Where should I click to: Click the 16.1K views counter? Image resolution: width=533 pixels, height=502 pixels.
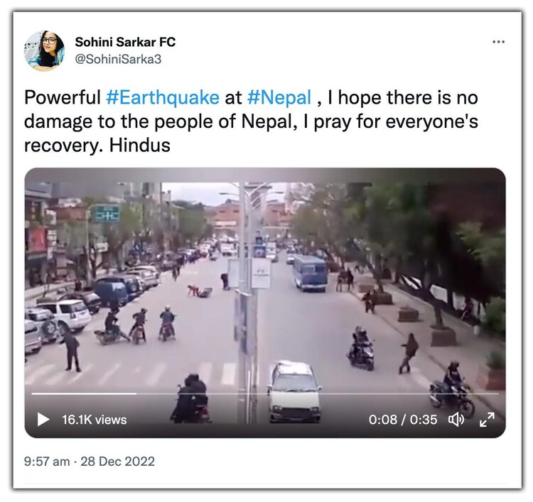pyautogui.click(x=94, y=420)
